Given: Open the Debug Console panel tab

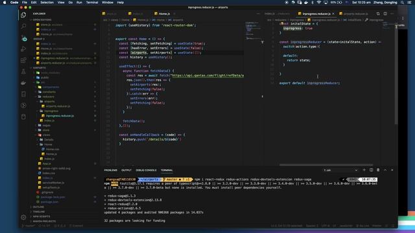Looking at the screenshot, I should [x=146, y=170].
